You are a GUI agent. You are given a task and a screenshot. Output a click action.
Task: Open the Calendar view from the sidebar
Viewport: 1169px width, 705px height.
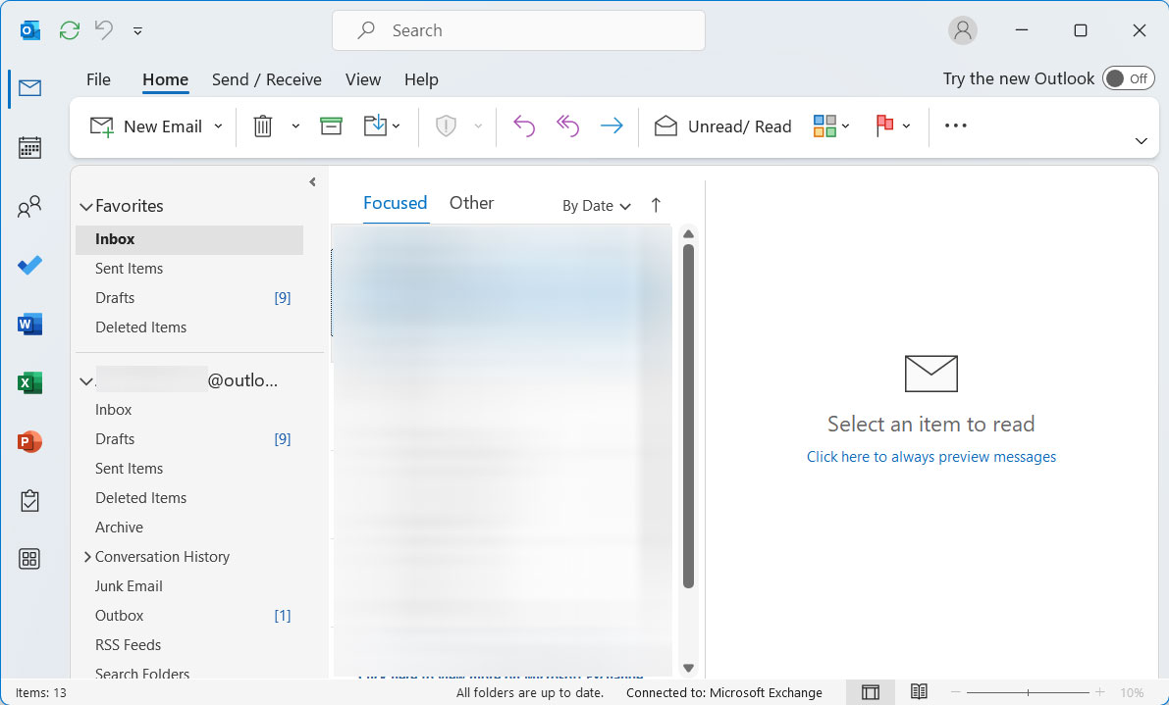click(x=29, y=147)
